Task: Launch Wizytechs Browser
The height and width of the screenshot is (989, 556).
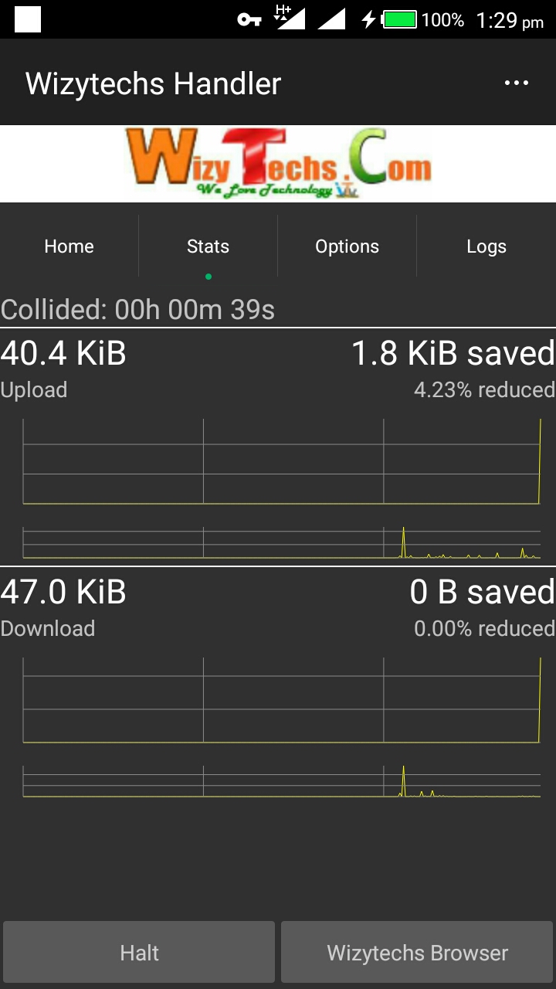Action: pos(417,953)
